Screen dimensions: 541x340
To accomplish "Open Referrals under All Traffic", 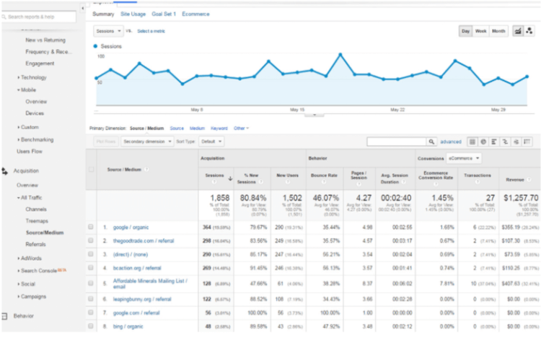I will 35,245.
